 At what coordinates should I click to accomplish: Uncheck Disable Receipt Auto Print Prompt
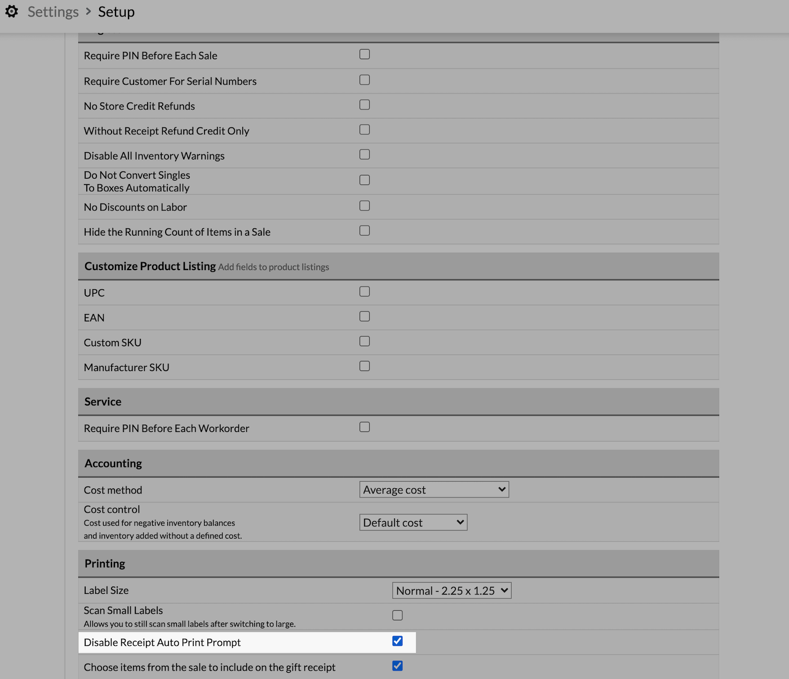(x=397, y=641)
